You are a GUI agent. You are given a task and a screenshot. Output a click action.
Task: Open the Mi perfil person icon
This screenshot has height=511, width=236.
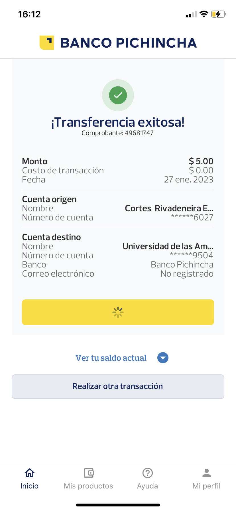(x=206, y=473)
